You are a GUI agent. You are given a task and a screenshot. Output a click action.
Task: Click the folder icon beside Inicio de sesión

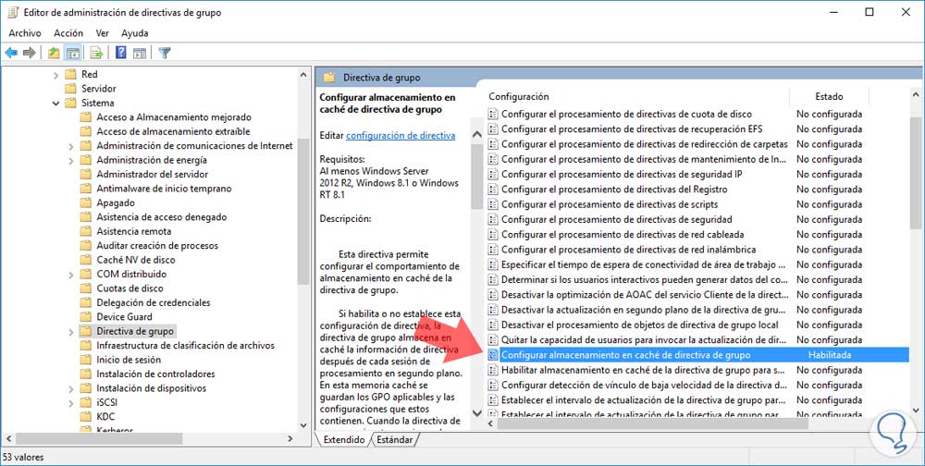pyautogui.click(x=86, y=360)
